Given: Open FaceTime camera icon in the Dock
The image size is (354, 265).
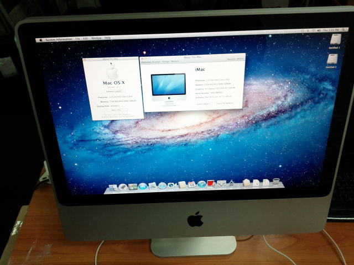Looking at the screenshot, I should pyautogui.click(x=172, y=185).
